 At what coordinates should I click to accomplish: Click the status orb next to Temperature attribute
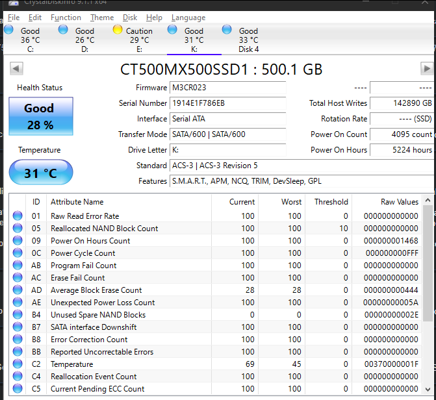(x=18, y=364)
